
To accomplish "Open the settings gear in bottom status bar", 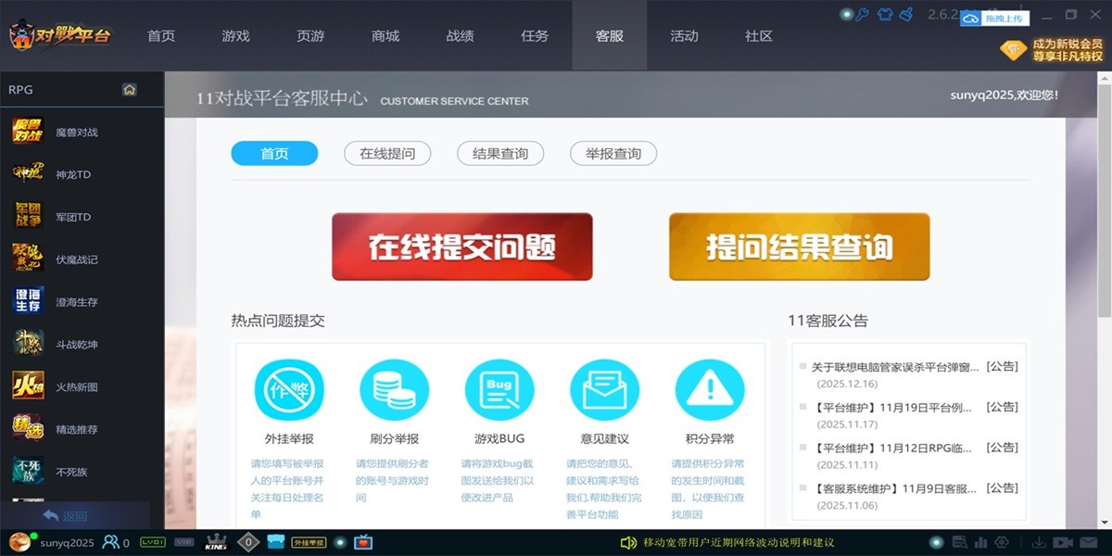I will click(x=1002, y=542).
